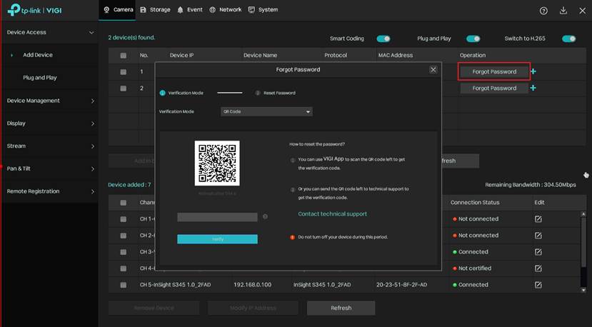
Task: Click the Remove Device button
Action: click(154, 308)
